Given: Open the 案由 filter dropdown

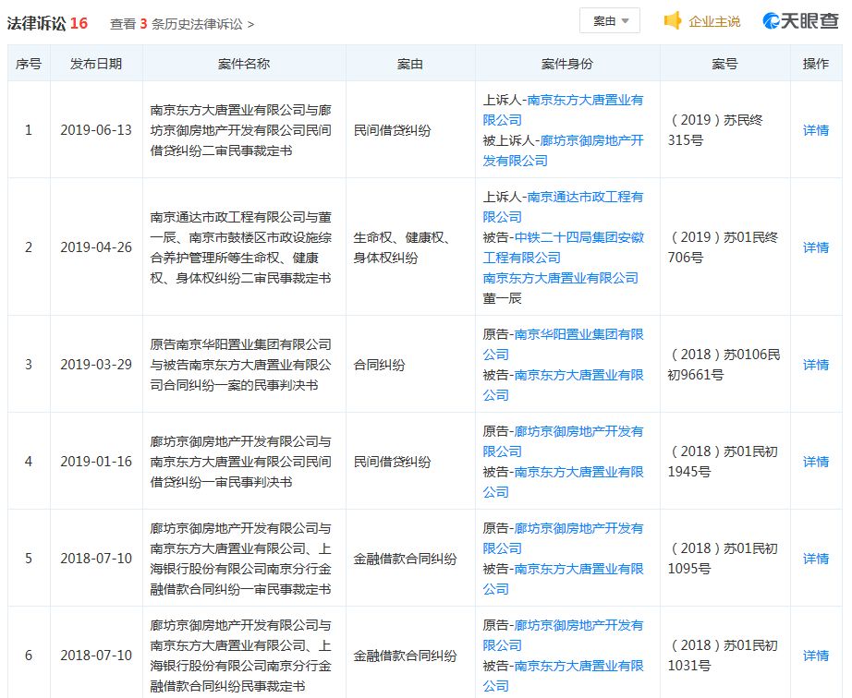Looking at the screenshot, I should [x=609, y=20].
